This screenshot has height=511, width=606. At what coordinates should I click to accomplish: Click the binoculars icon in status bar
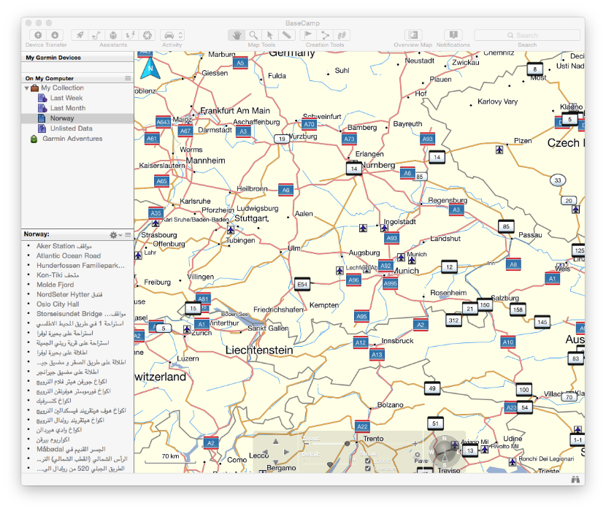575,480
